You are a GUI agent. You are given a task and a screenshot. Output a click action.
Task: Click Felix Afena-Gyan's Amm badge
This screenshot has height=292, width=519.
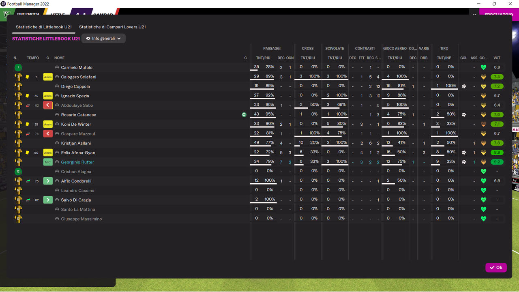tap(48, 153)
